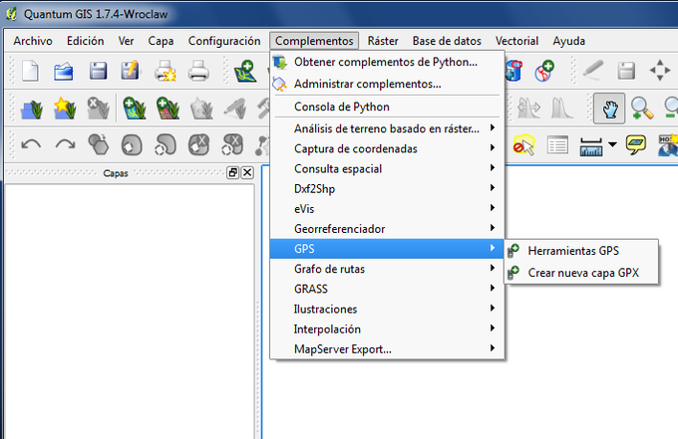
Task: Float the Capas panel with the undock button
Action: pos(232,172)
